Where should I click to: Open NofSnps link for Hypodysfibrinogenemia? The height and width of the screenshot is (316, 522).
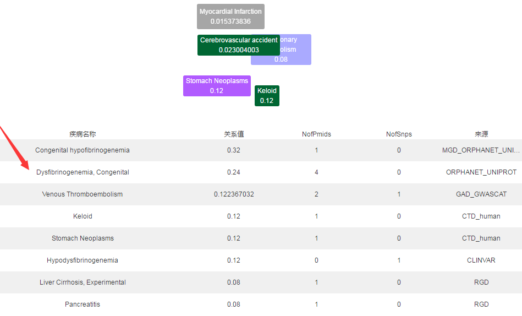coord(399,260)
